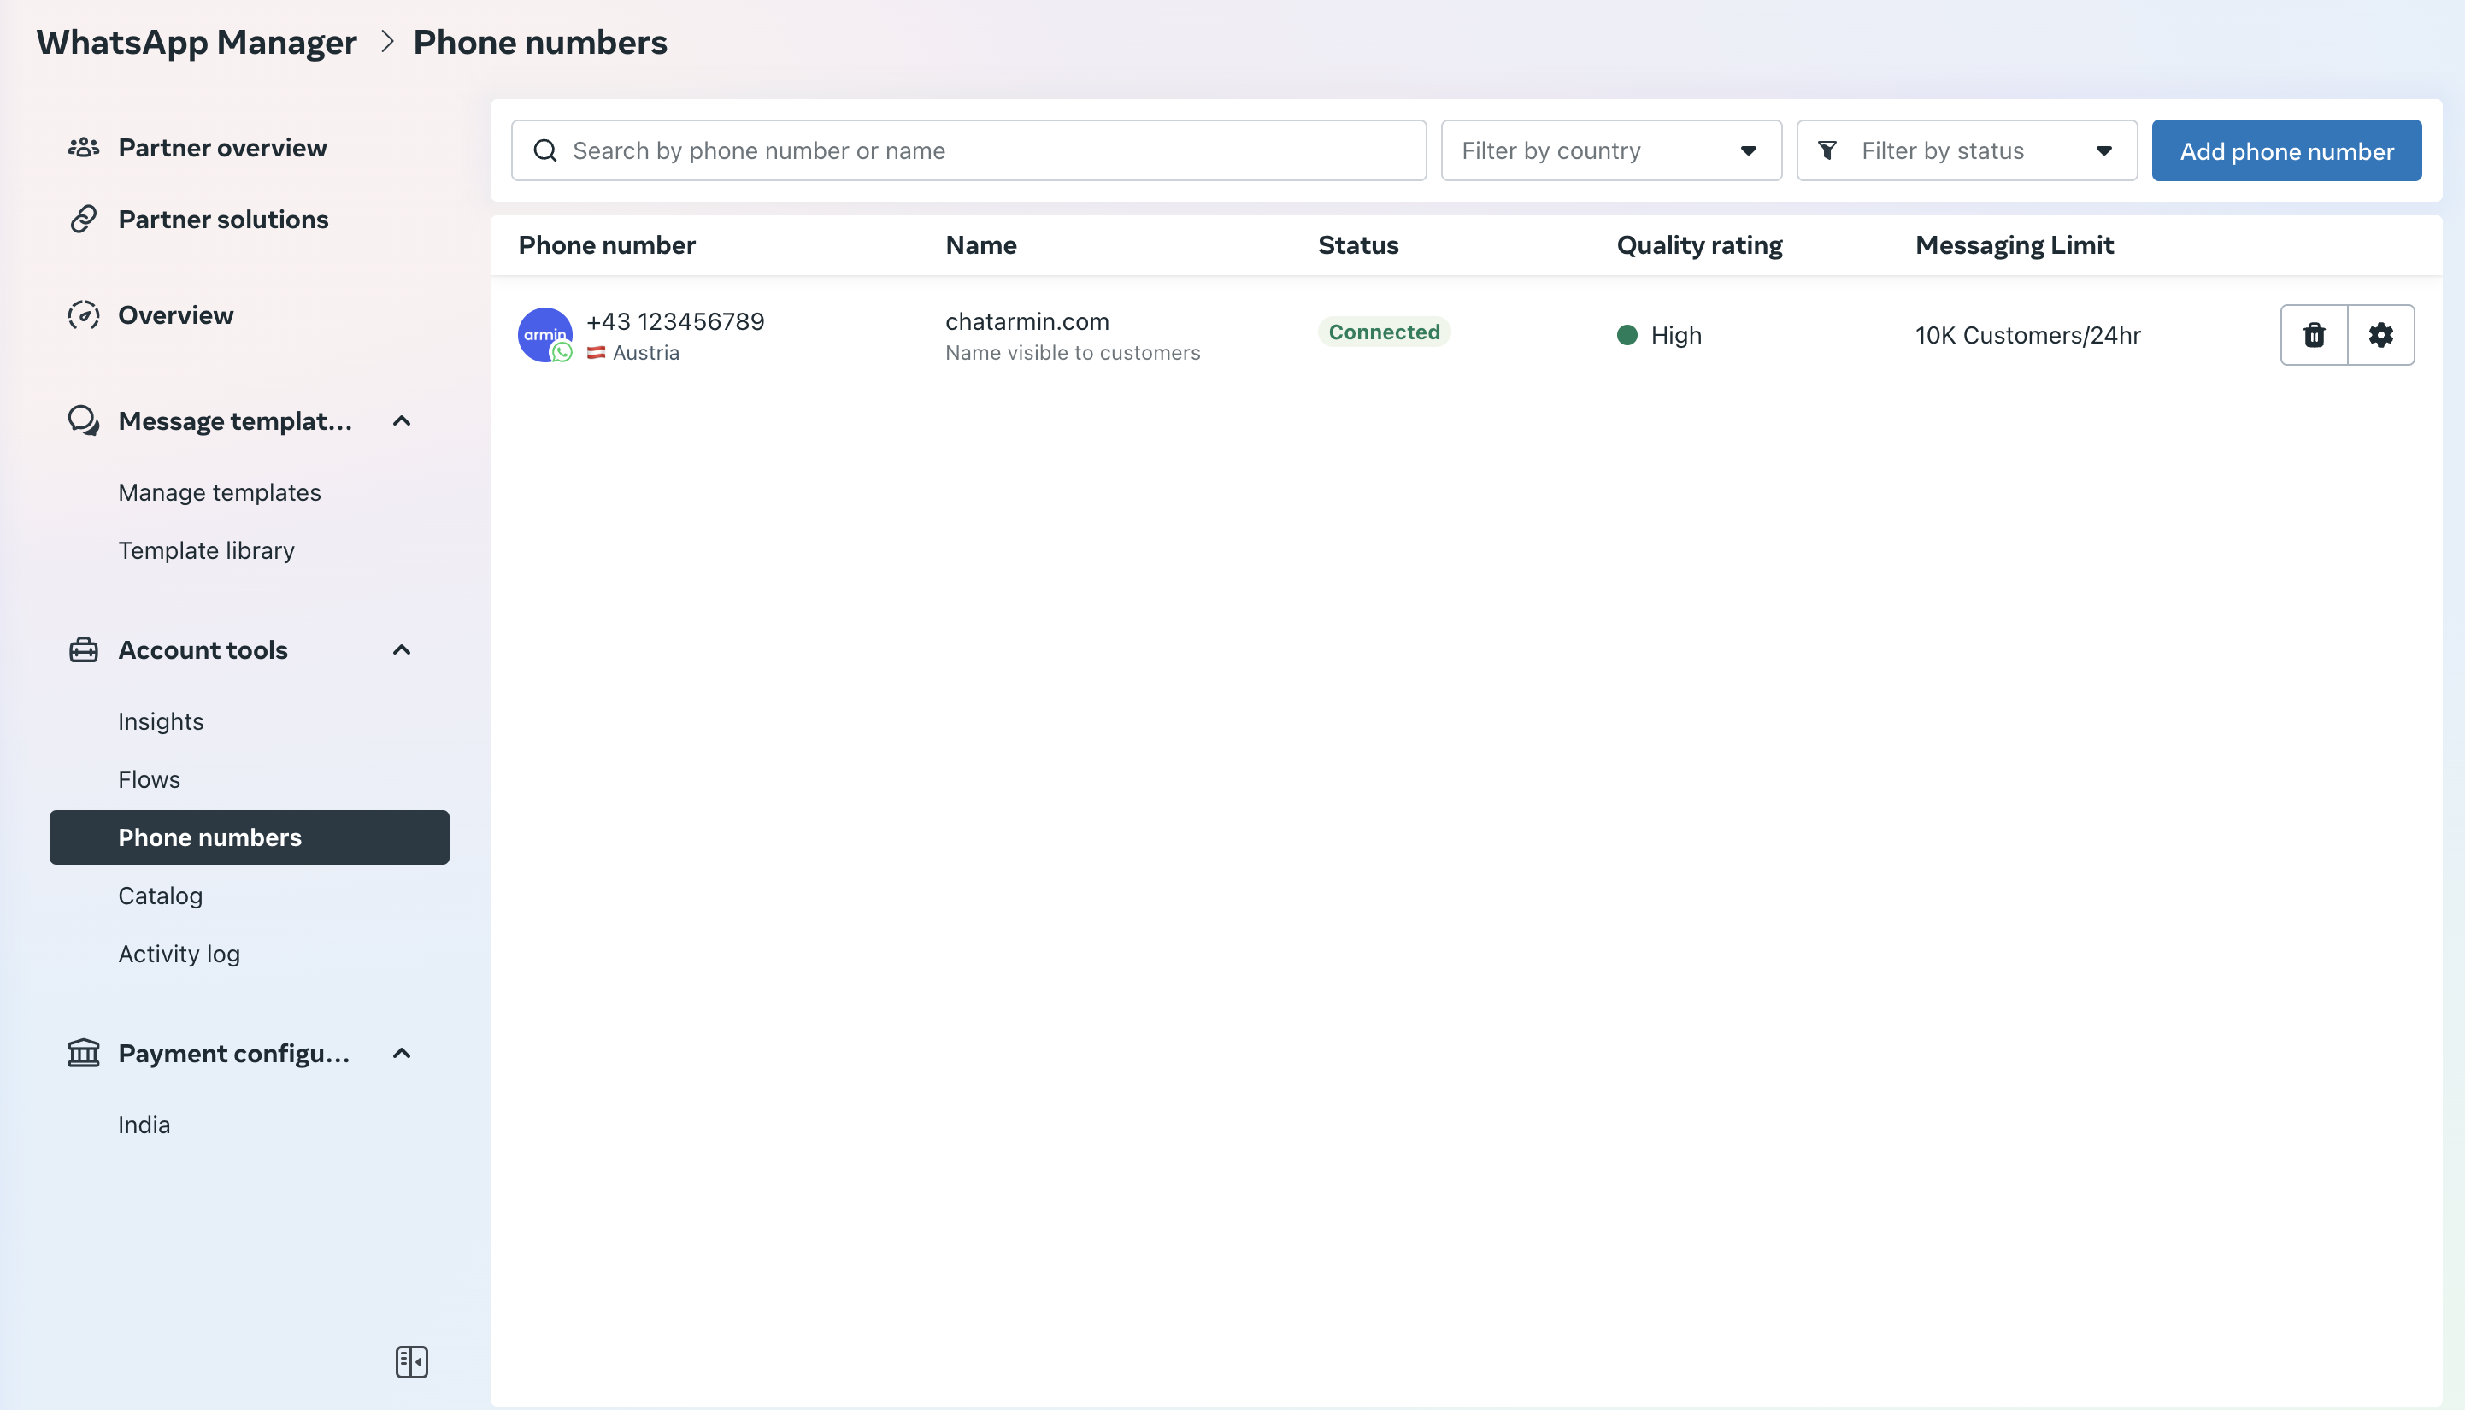Open the Activity log page
Image resolution: width=2465 pixels, height=1410 pixels.
click(x=179, y=954)
